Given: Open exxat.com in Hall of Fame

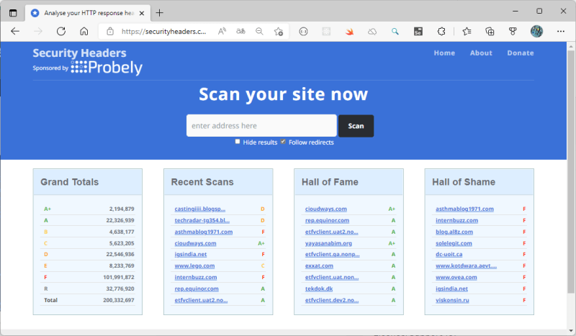Looking at the screenshot, I should click(x=319, y=266).
